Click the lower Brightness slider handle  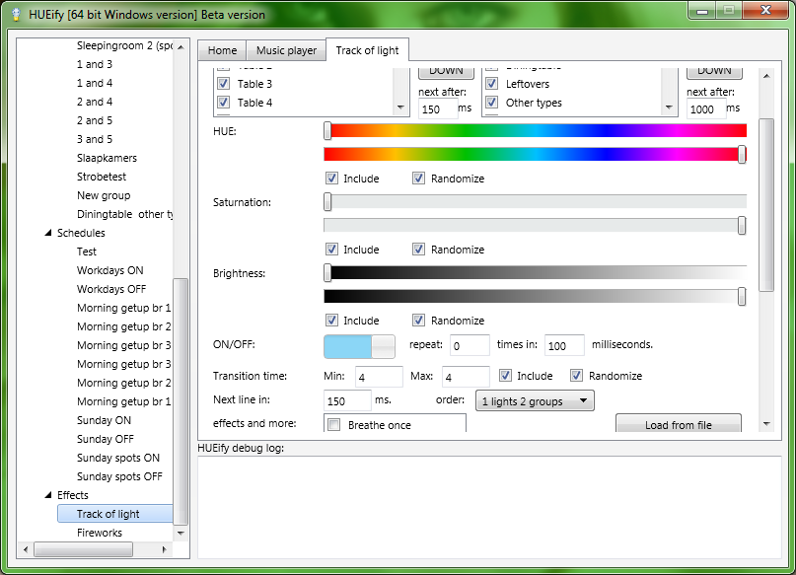(x=742, y=297)
